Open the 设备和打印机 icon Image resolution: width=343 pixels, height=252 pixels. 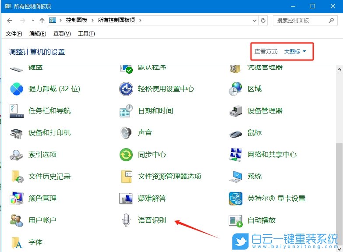pos(17,133)
